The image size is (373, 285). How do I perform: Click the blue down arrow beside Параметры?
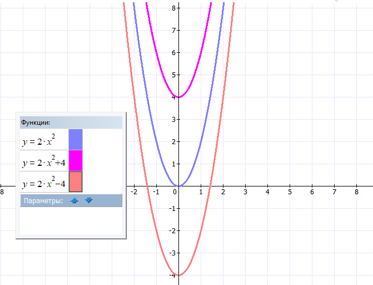pos(89,200)
